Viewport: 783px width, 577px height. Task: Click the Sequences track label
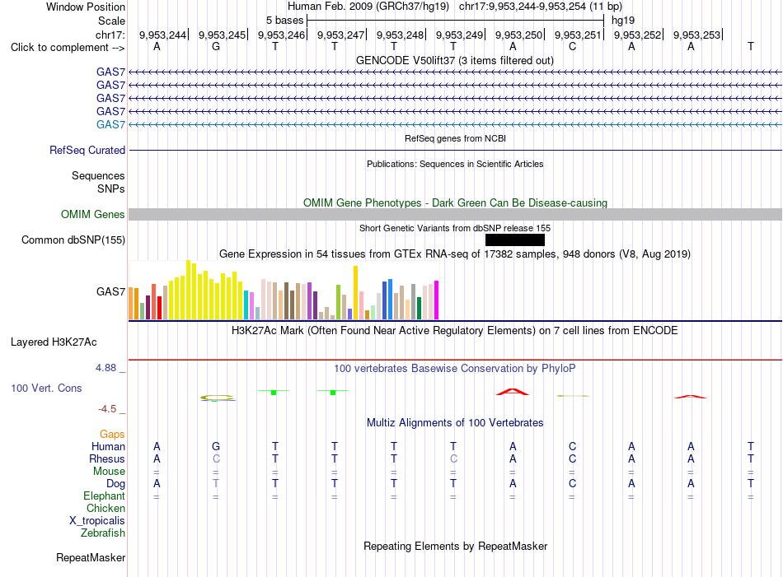(98, 175)
